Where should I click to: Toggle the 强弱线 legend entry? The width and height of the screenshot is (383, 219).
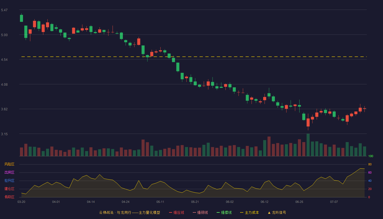[200, 212]
